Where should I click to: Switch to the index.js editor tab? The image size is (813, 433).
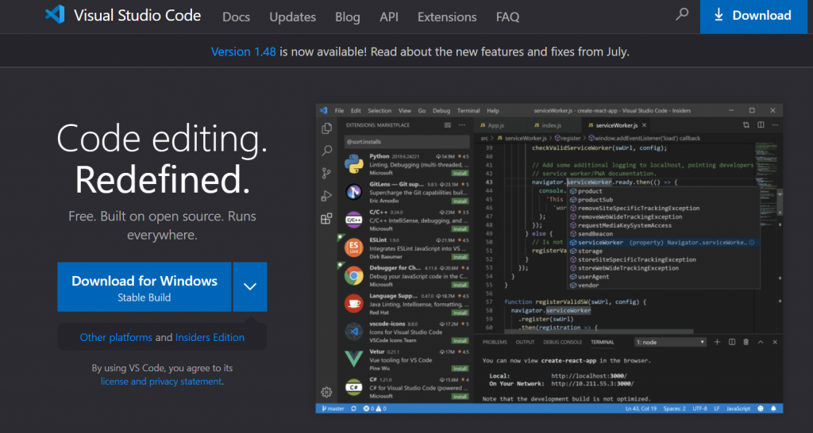click(551, 125)
